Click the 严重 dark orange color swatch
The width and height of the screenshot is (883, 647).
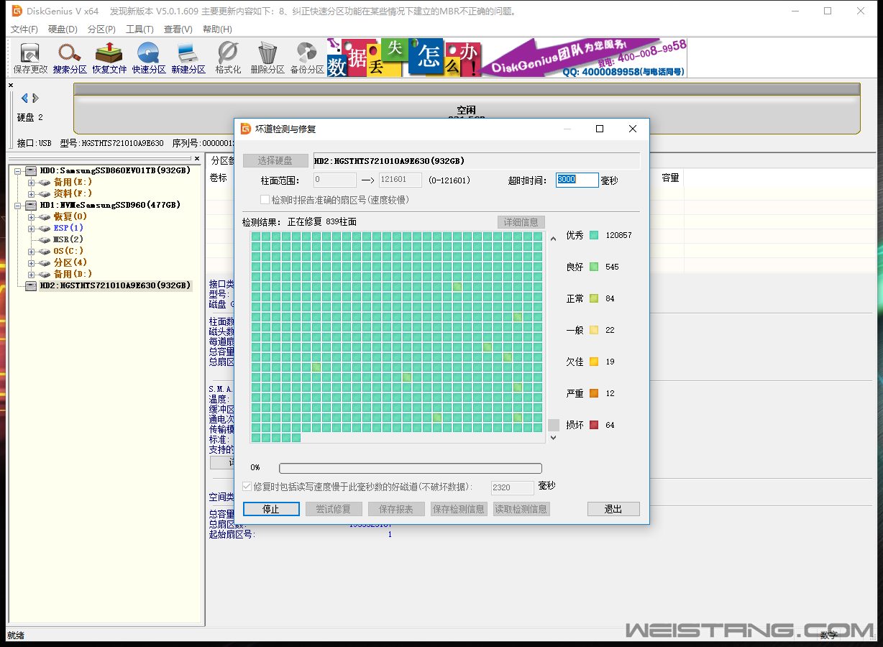pos(594,393)
